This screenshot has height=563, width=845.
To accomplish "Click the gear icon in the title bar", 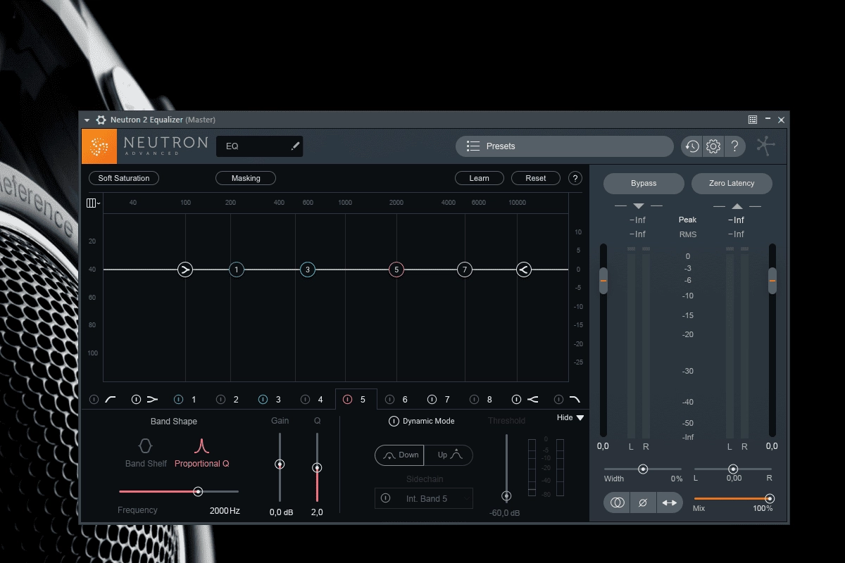I will pyautogui.click(x=101, y=120).
